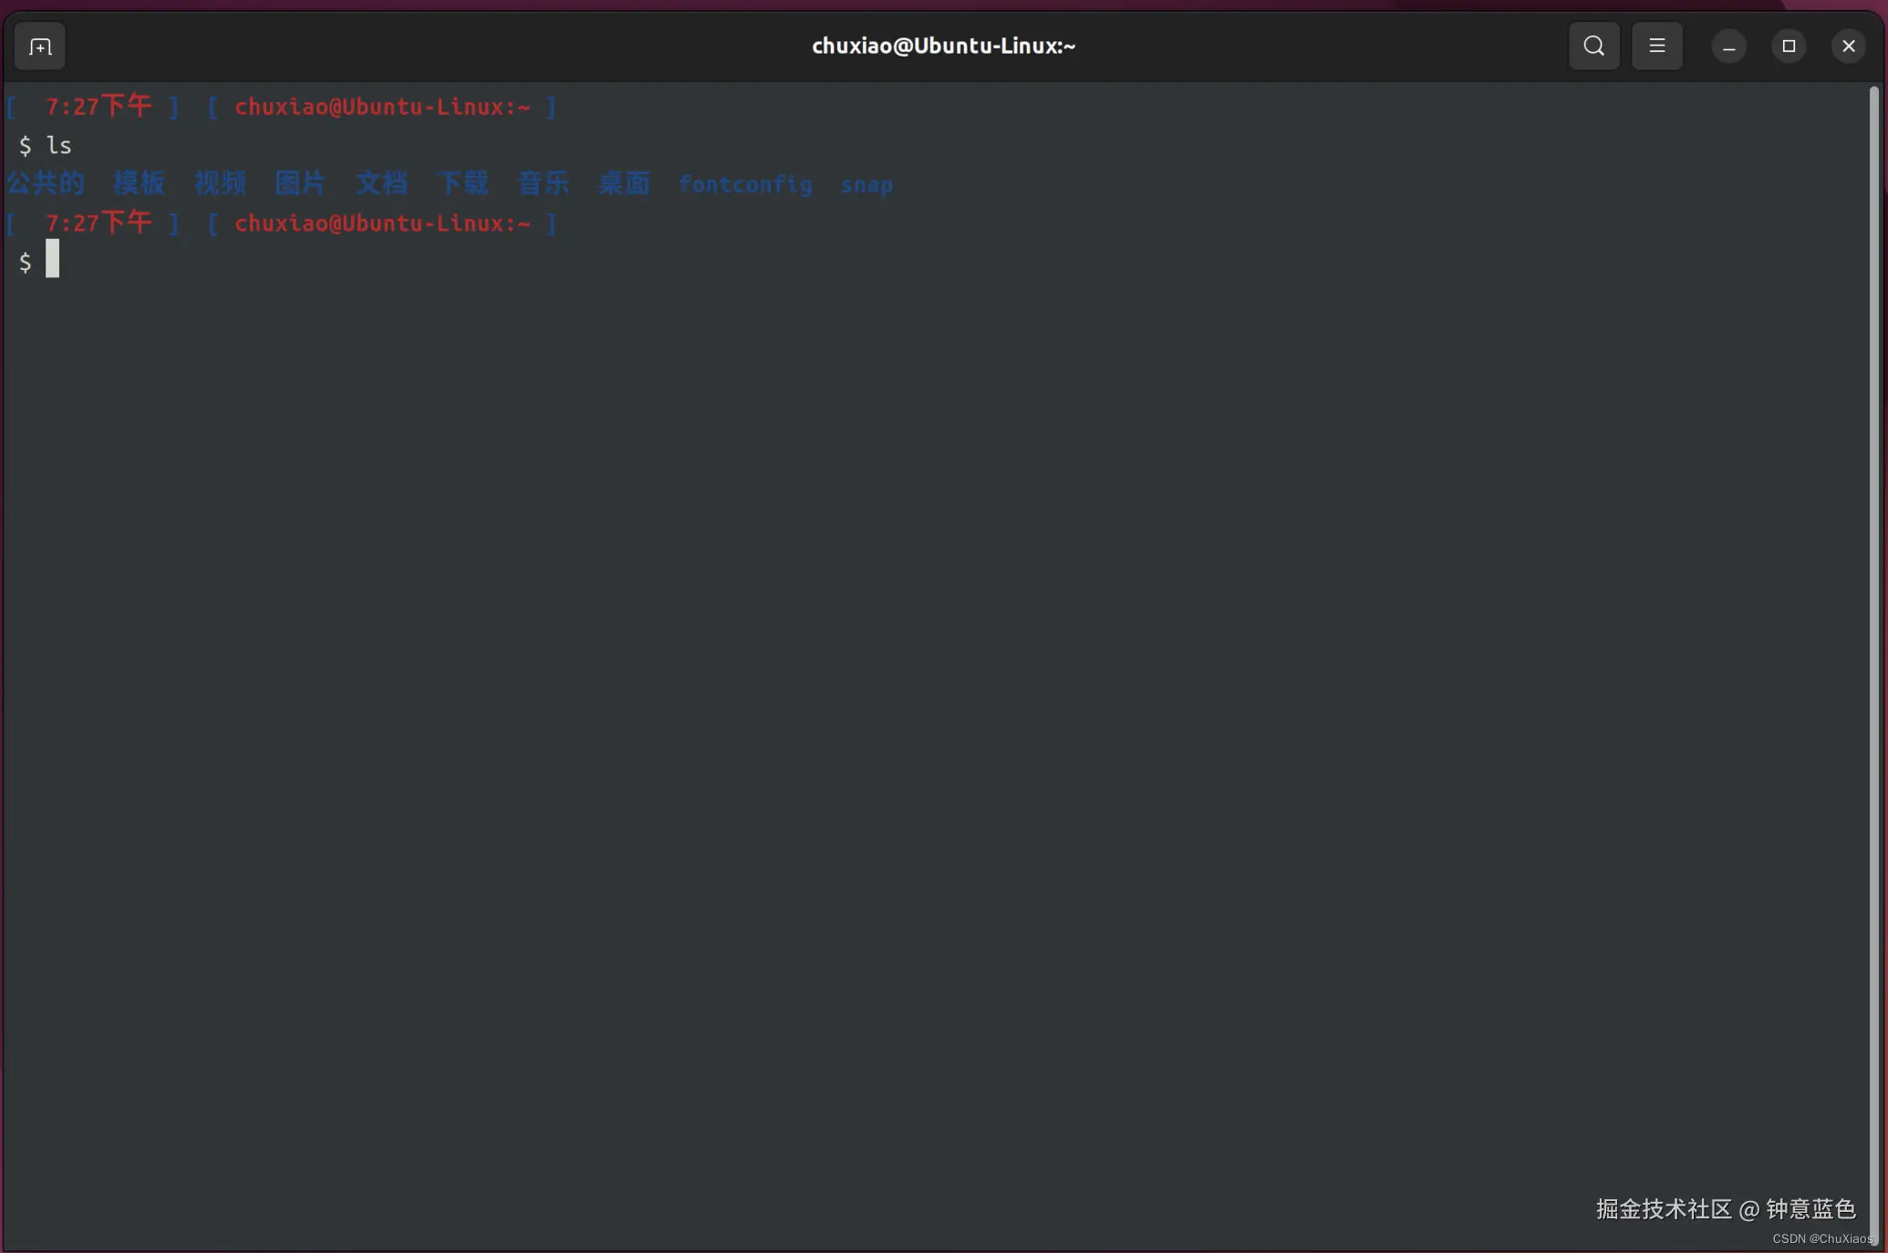Click the 公共的 directory name

[46, 184]
